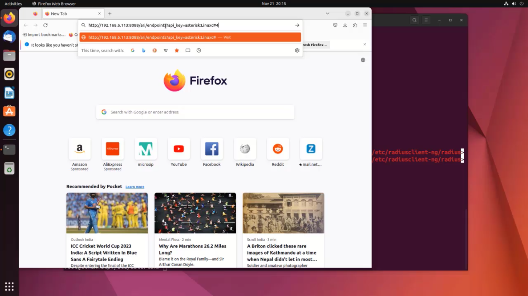528x296 pixels.
Task: Search this time with Wikipedia icon
Action: [x=166, y=50]
